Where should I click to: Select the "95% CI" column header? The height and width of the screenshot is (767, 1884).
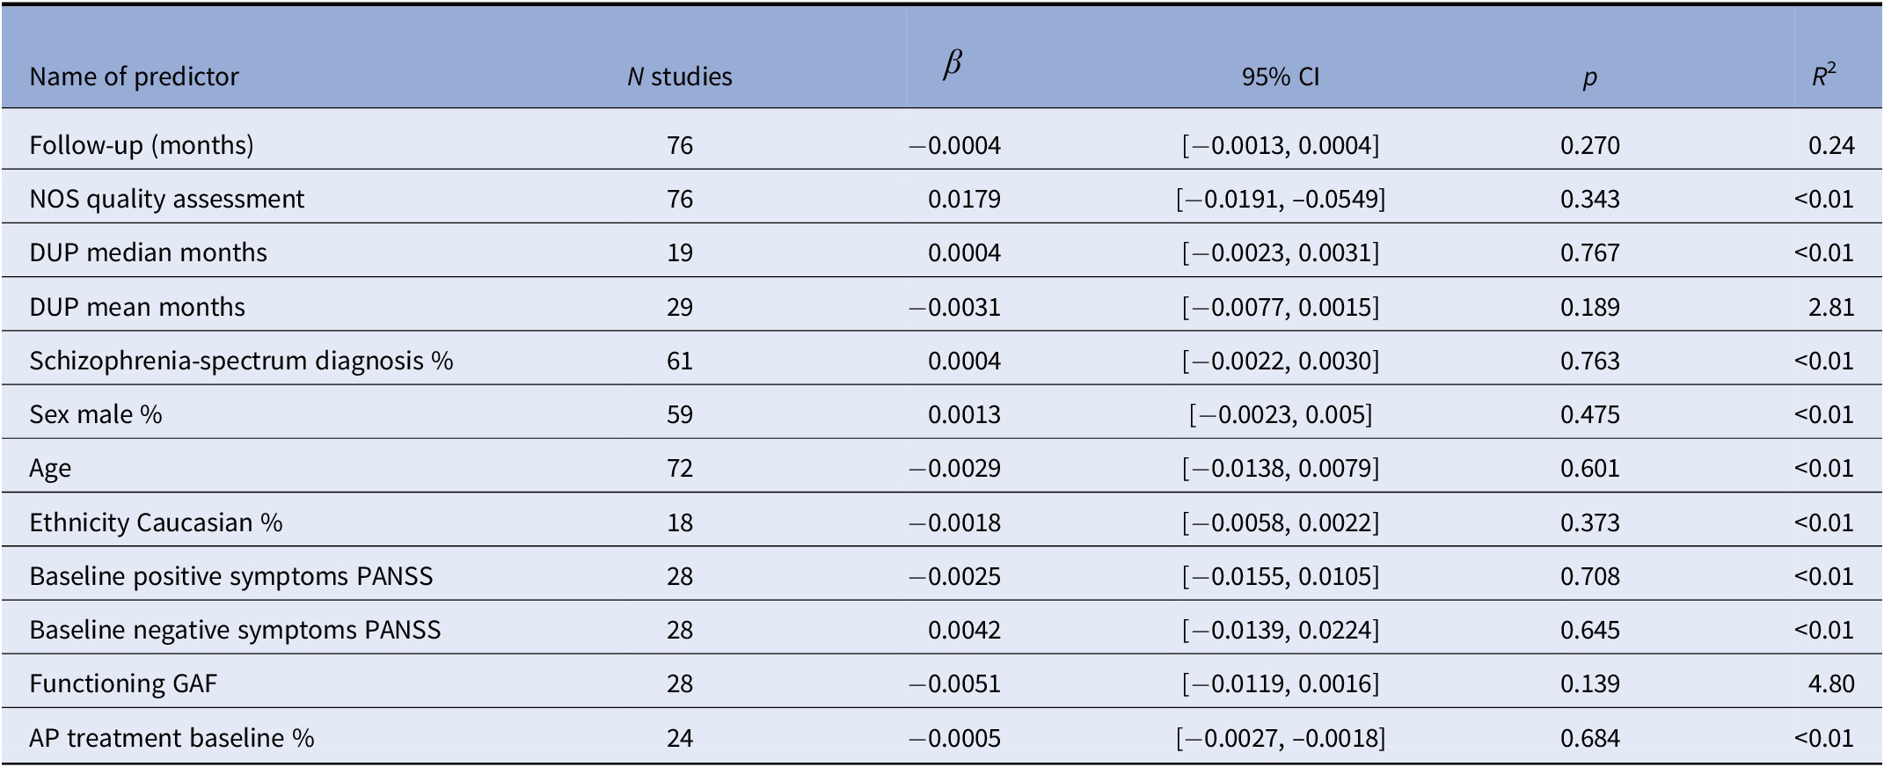pyautogui.click(x=1280, y=77)
